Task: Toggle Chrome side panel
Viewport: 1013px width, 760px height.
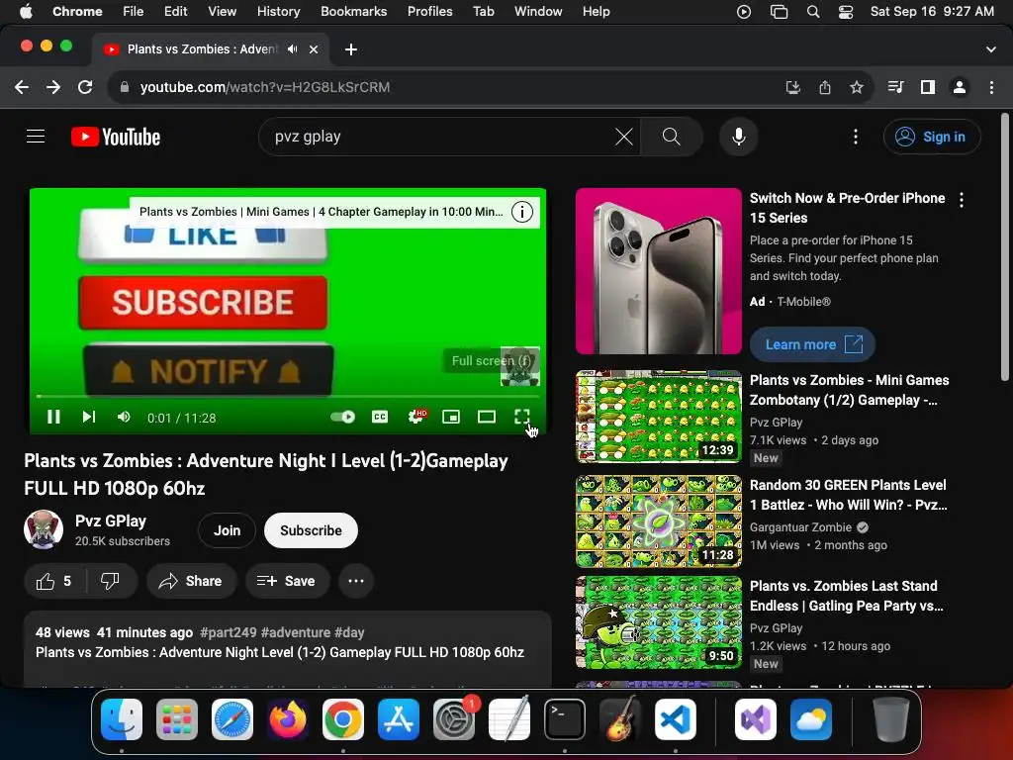Action: click(x=928, y=87)
